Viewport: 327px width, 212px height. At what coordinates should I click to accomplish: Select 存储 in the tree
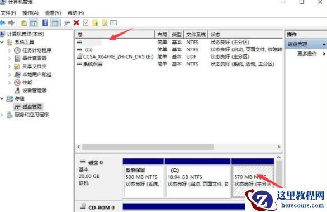[x=20, y=98]
